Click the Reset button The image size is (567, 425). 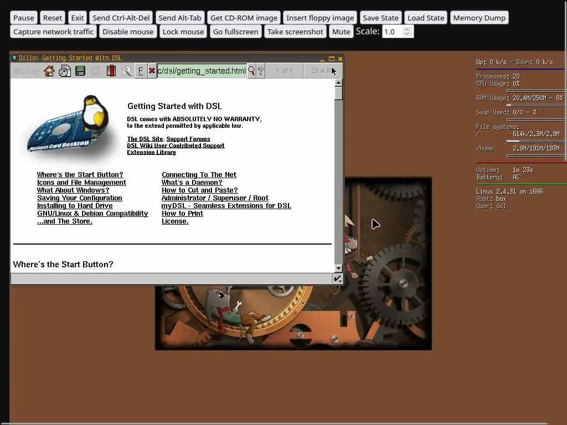pos(53,18)
